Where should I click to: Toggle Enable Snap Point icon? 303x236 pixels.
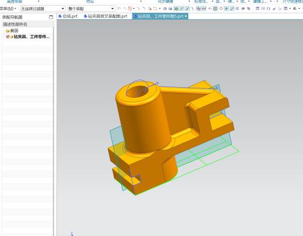click(x=176, y=9)
